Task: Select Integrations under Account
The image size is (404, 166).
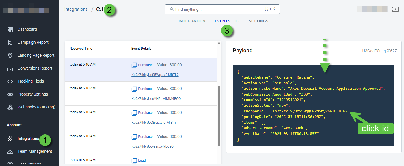Action: (x=28, y=139)
